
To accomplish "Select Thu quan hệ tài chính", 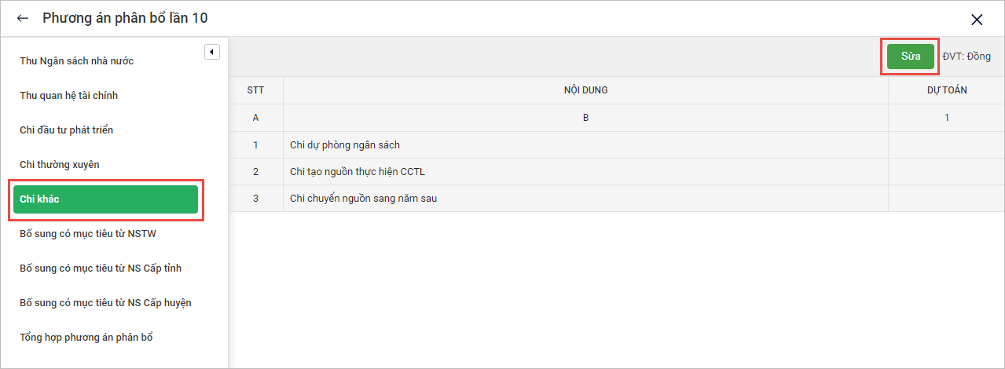I will pos(69,96).
